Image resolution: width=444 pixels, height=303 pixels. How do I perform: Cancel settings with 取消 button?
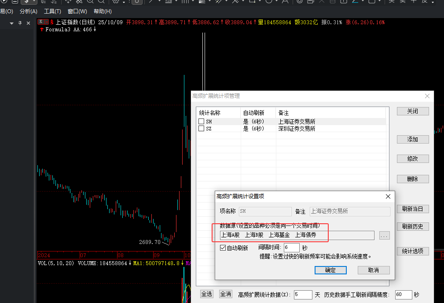[374, 270]
